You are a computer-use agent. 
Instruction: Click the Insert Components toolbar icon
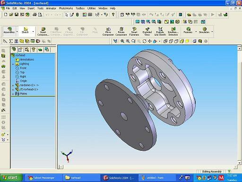[43, 31]
